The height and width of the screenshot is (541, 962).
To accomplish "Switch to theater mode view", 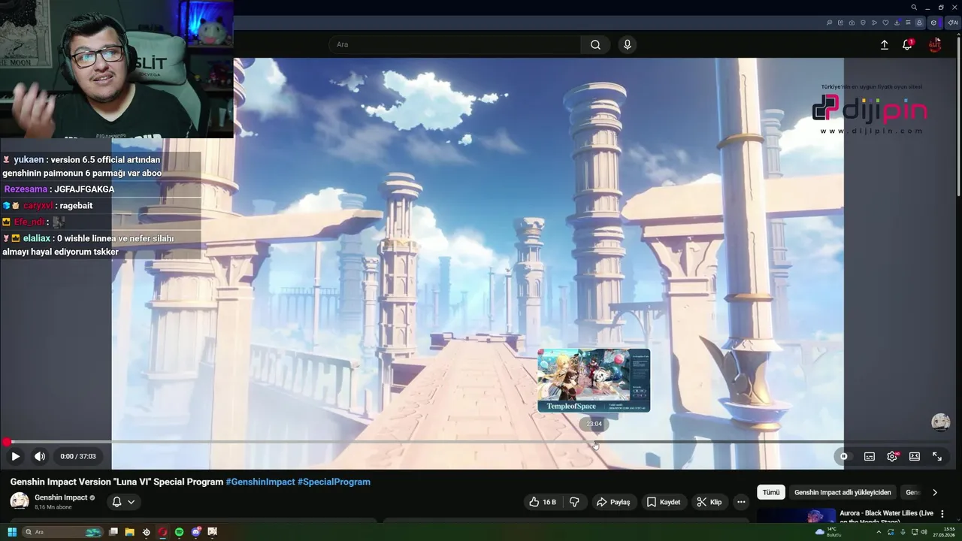I will [915, 456].
